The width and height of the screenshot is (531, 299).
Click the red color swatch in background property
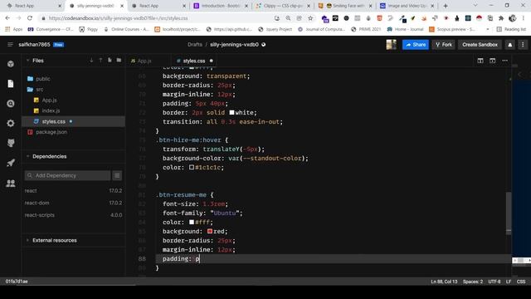click(210, 231)
